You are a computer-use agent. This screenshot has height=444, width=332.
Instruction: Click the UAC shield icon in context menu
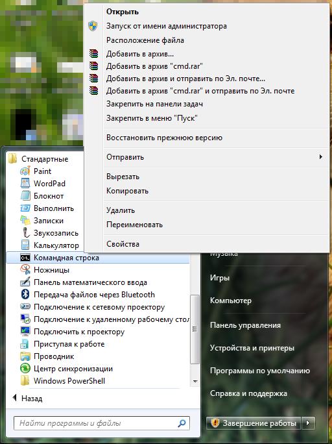(93, 26)
